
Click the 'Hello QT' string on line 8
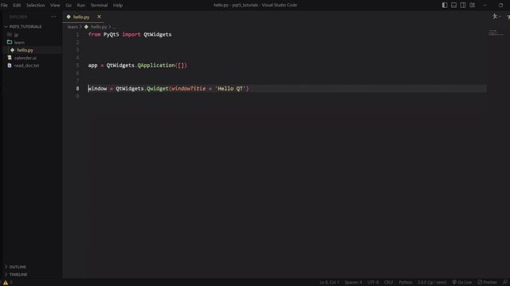tap(230, 88)
